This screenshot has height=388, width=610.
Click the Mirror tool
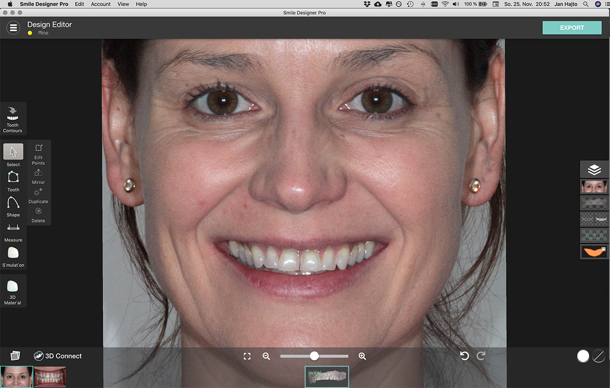[38, 176]
